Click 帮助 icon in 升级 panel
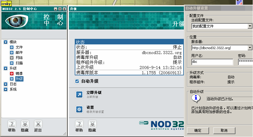Viewport: 253px width, 137px height. (x=79, y=124)
